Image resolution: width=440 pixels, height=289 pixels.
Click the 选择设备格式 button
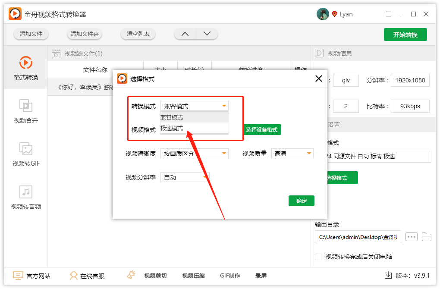(x=262, y=130)
